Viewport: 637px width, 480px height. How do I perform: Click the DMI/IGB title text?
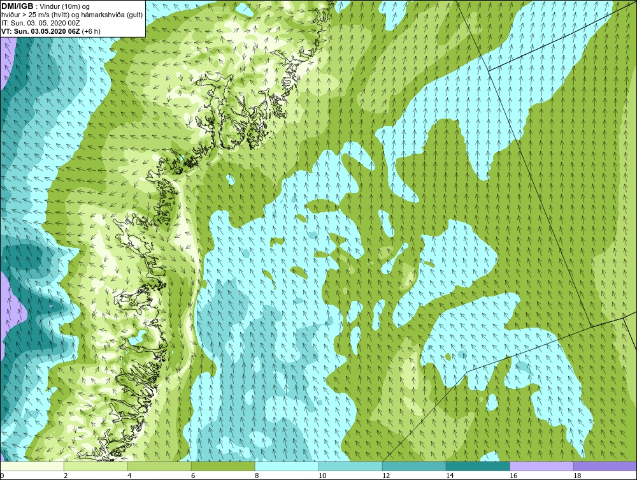point(17,6)
